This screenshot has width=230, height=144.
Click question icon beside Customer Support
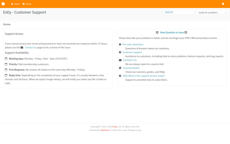[120, 52]
